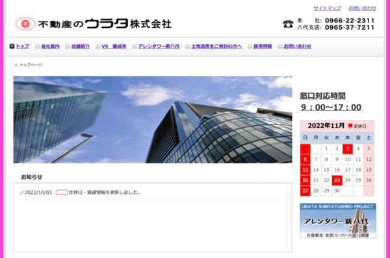Select Sunday November 27 on calendar
Viewport: 390px width, 258px height.
[305, 191]
